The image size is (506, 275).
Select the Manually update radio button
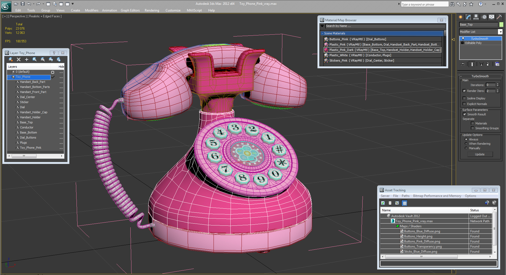466,148
